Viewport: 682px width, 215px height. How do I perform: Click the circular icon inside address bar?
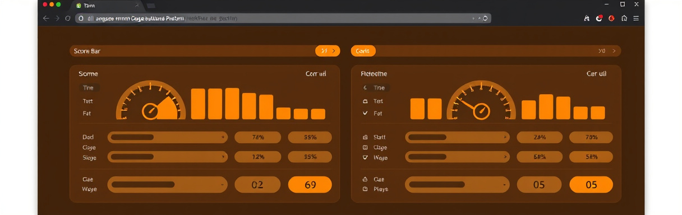point(486,18)
